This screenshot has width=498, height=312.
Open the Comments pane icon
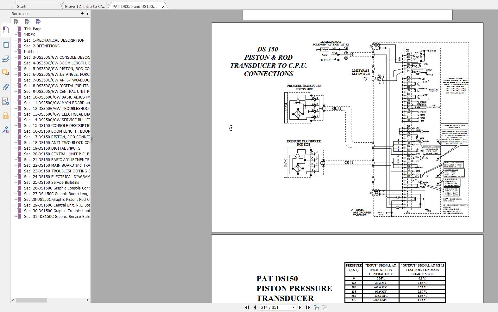(5, 73)
